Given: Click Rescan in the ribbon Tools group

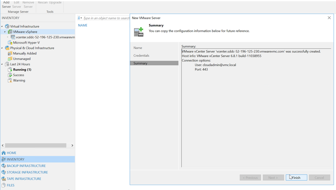Looking at the screenshot, I should pyautogui.click(x=43, y=2).
